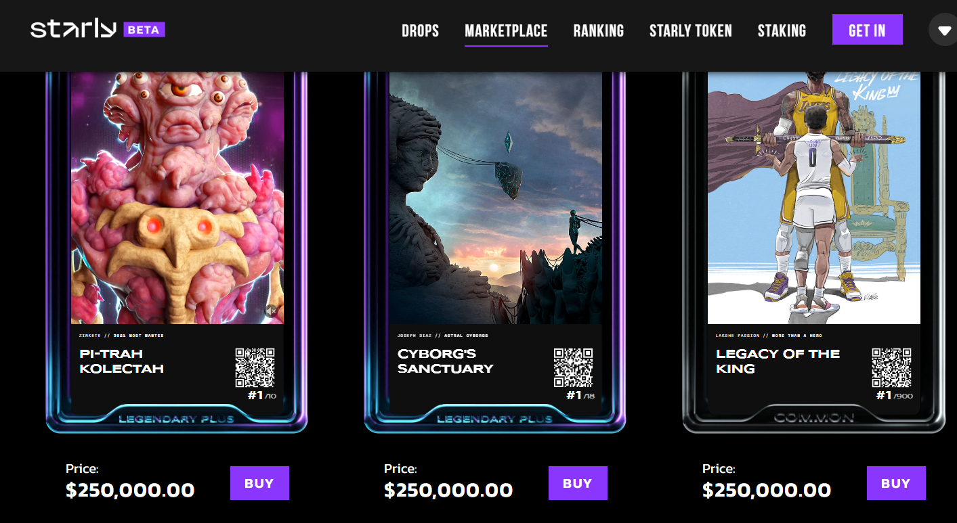Screen dimensions: 957x523
Task: Open the Drops menu item
Action: [420, 31]
